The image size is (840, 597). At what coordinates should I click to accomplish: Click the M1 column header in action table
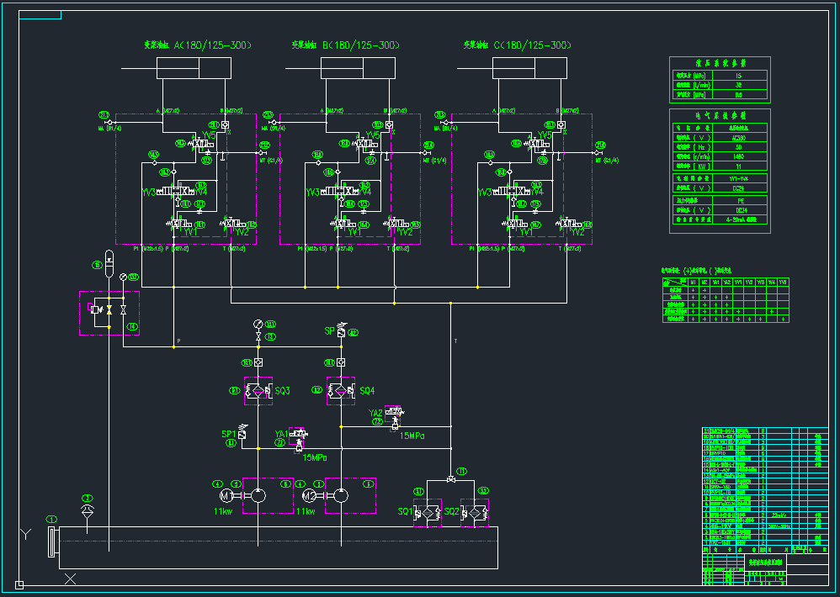pos(693,282)
